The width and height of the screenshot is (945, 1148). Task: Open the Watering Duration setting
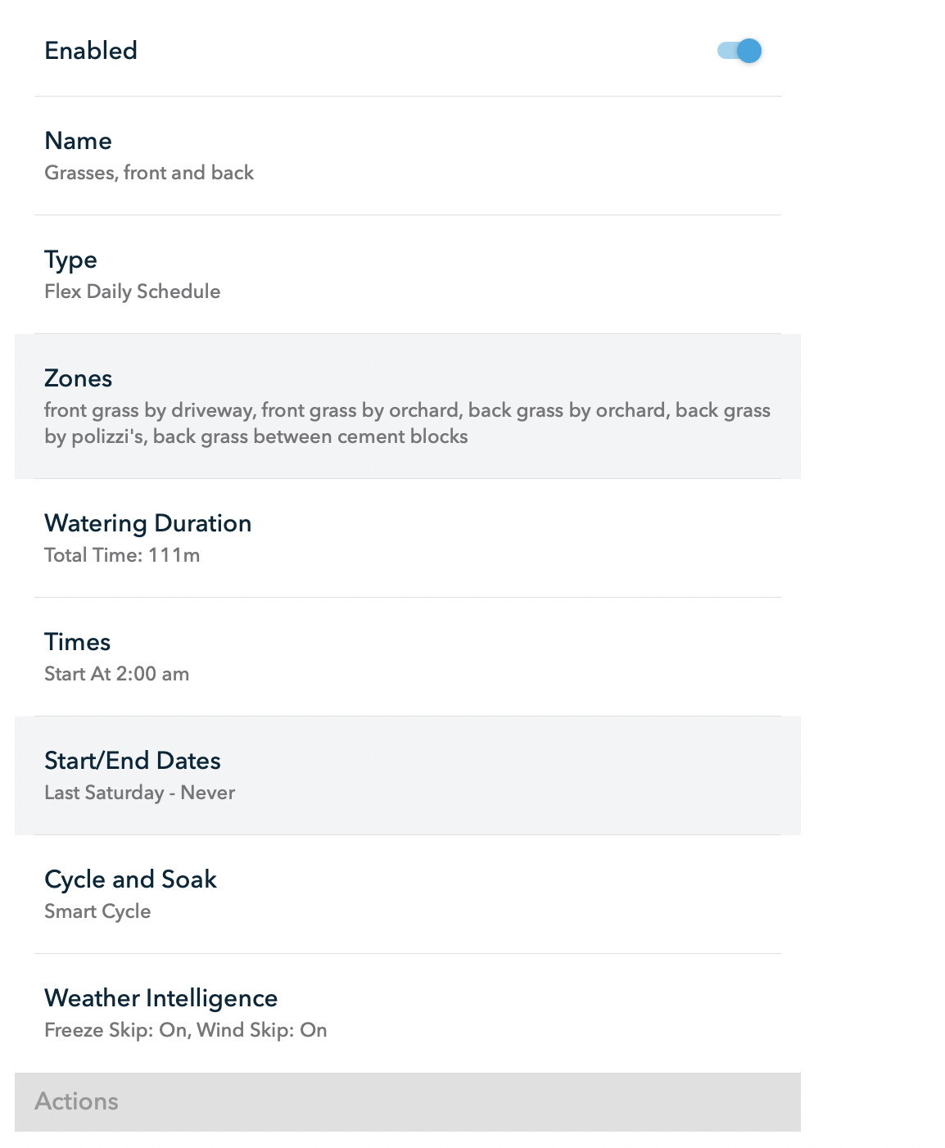(x=408, y=538)
